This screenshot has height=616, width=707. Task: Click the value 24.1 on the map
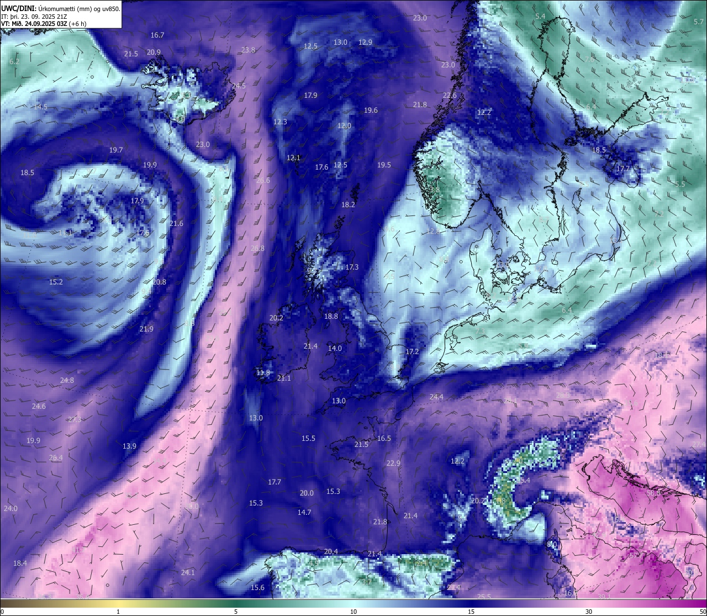pos(188,573)
